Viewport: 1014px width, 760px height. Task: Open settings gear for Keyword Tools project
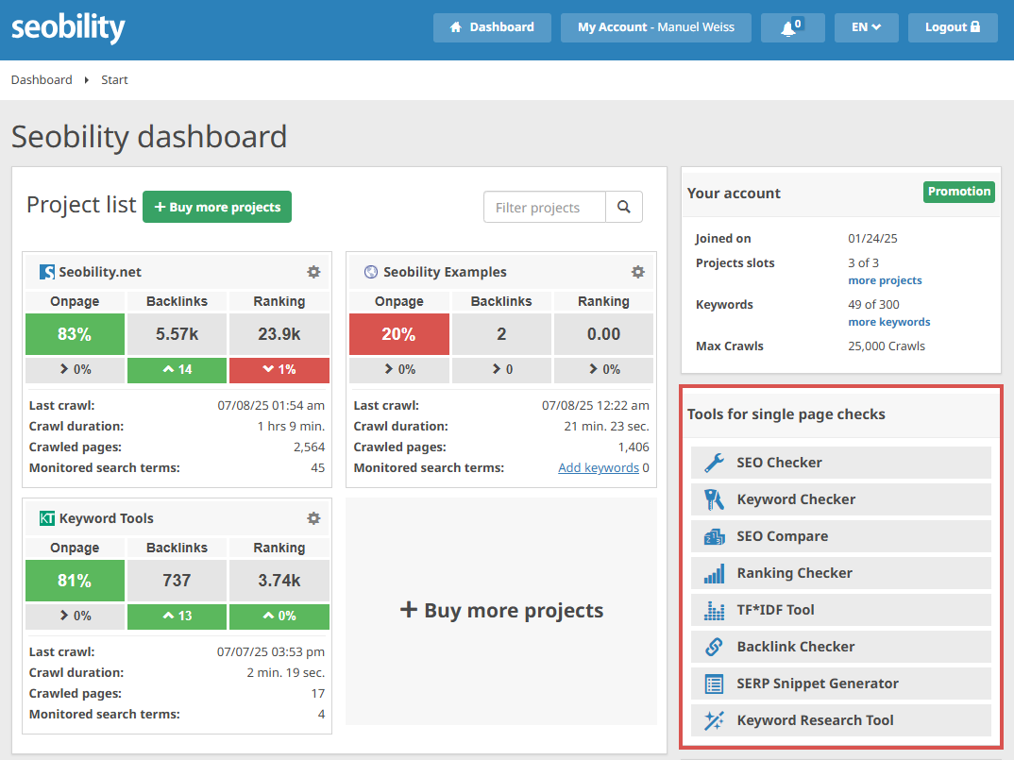click(x=313, y=518)
